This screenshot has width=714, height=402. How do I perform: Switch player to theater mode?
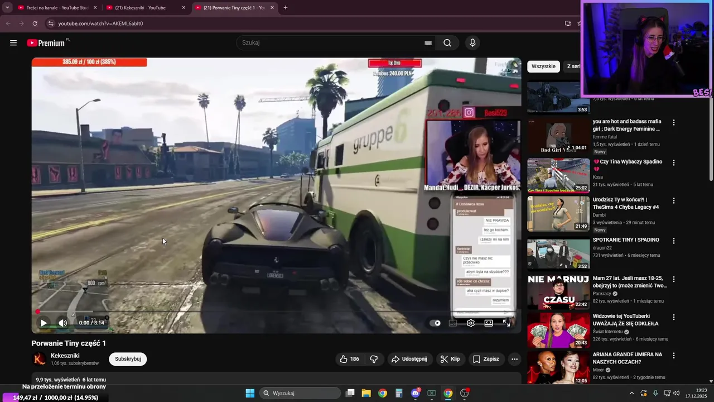[489, 323]
